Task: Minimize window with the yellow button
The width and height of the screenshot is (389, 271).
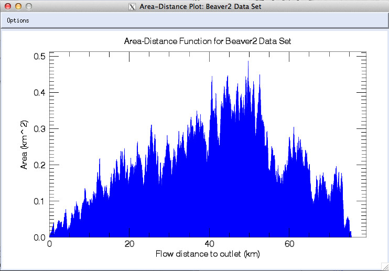Action: 18,6
